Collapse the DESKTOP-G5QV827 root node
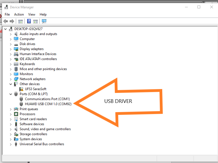 [x=6, y=29]
